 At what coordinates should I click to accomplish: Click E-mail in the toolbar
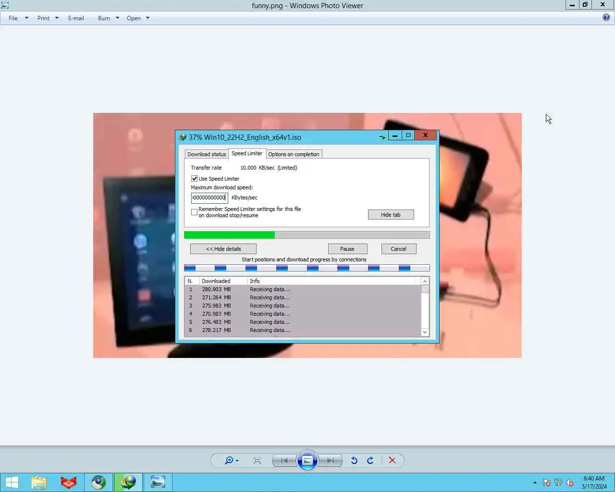pyautogui.click(x=76, y=18)
